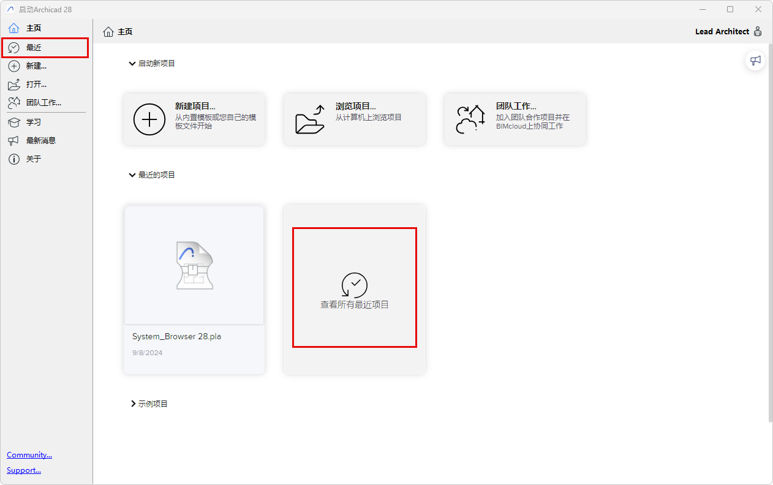Click the Lead Architect user label
This screenshot has width=773, height=485.
[722, 32]
